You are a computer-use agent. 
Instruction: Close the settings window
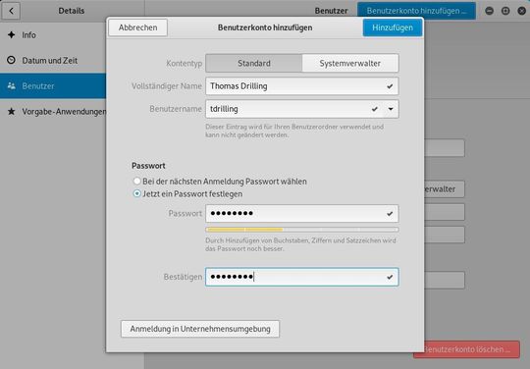point(521,11)
